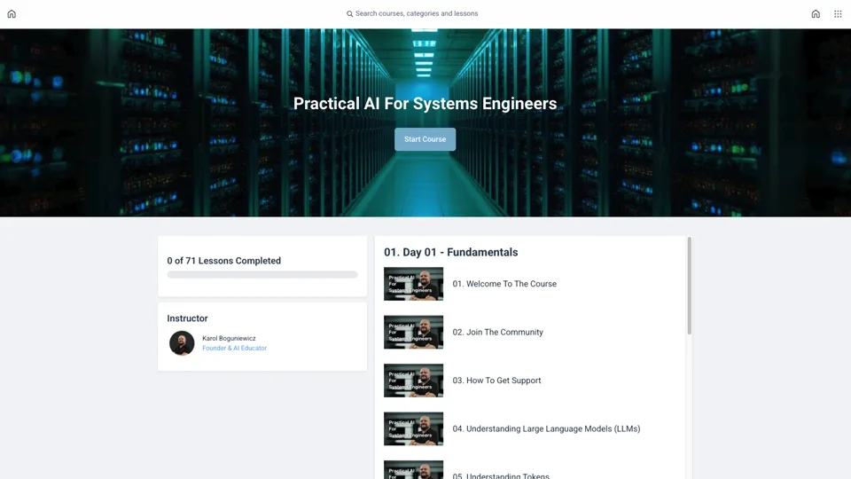Open lesson 04. Understanding Large Language Models
The width and height of the screenshot is (851, 479).
[x=546, y=429]
